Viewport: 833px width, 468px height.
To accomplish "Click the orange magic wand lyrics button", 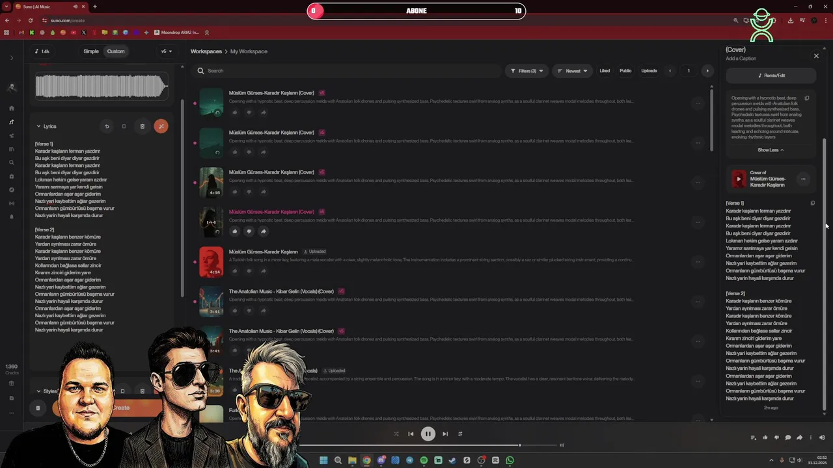I will pyautogui.click(x=161, y=126).
